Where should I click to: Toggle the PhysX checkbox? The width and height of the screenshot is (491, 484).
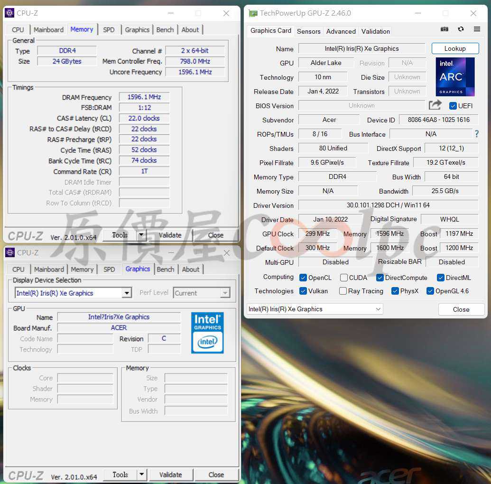[395, 291]
